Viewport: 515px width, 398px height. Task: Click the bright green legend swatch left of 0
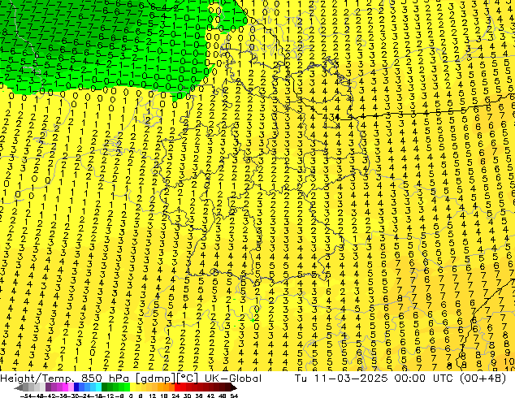click(127, 387)
